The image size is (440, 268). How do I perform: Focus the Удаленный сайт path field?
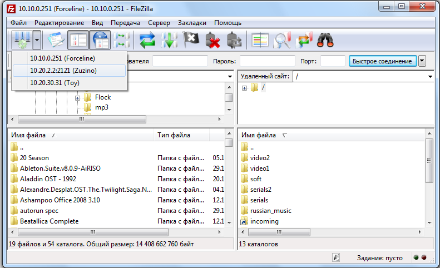pyautogui.click(x=360, y=76)
